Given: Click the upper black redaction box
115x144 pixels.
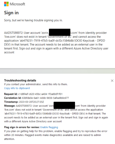Looking at the screenshot, I should (60, 32).
